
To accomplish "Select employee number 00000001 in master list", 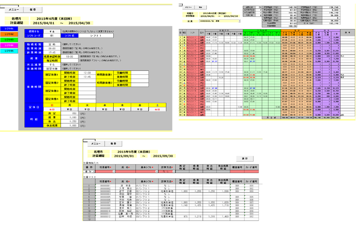I will click(x=105, y=185).
